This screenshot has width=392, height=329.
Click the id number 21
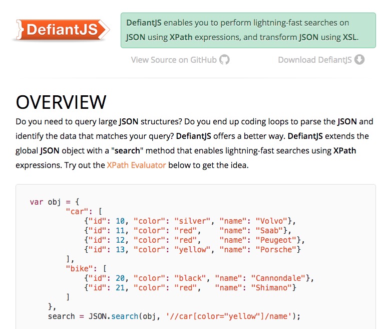tap(120, 287)
